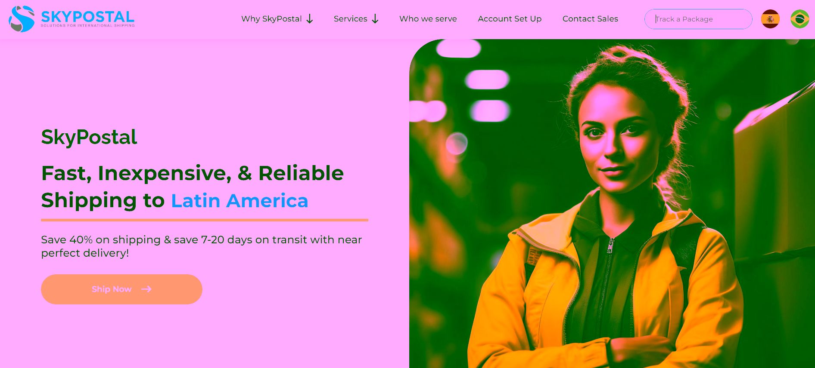Open the Who we serve page
815x368 pixels.
(428, 19)
